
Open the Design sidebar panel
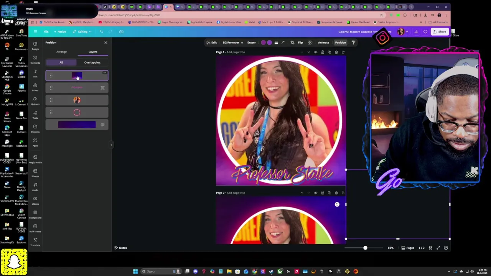point(35,46)
